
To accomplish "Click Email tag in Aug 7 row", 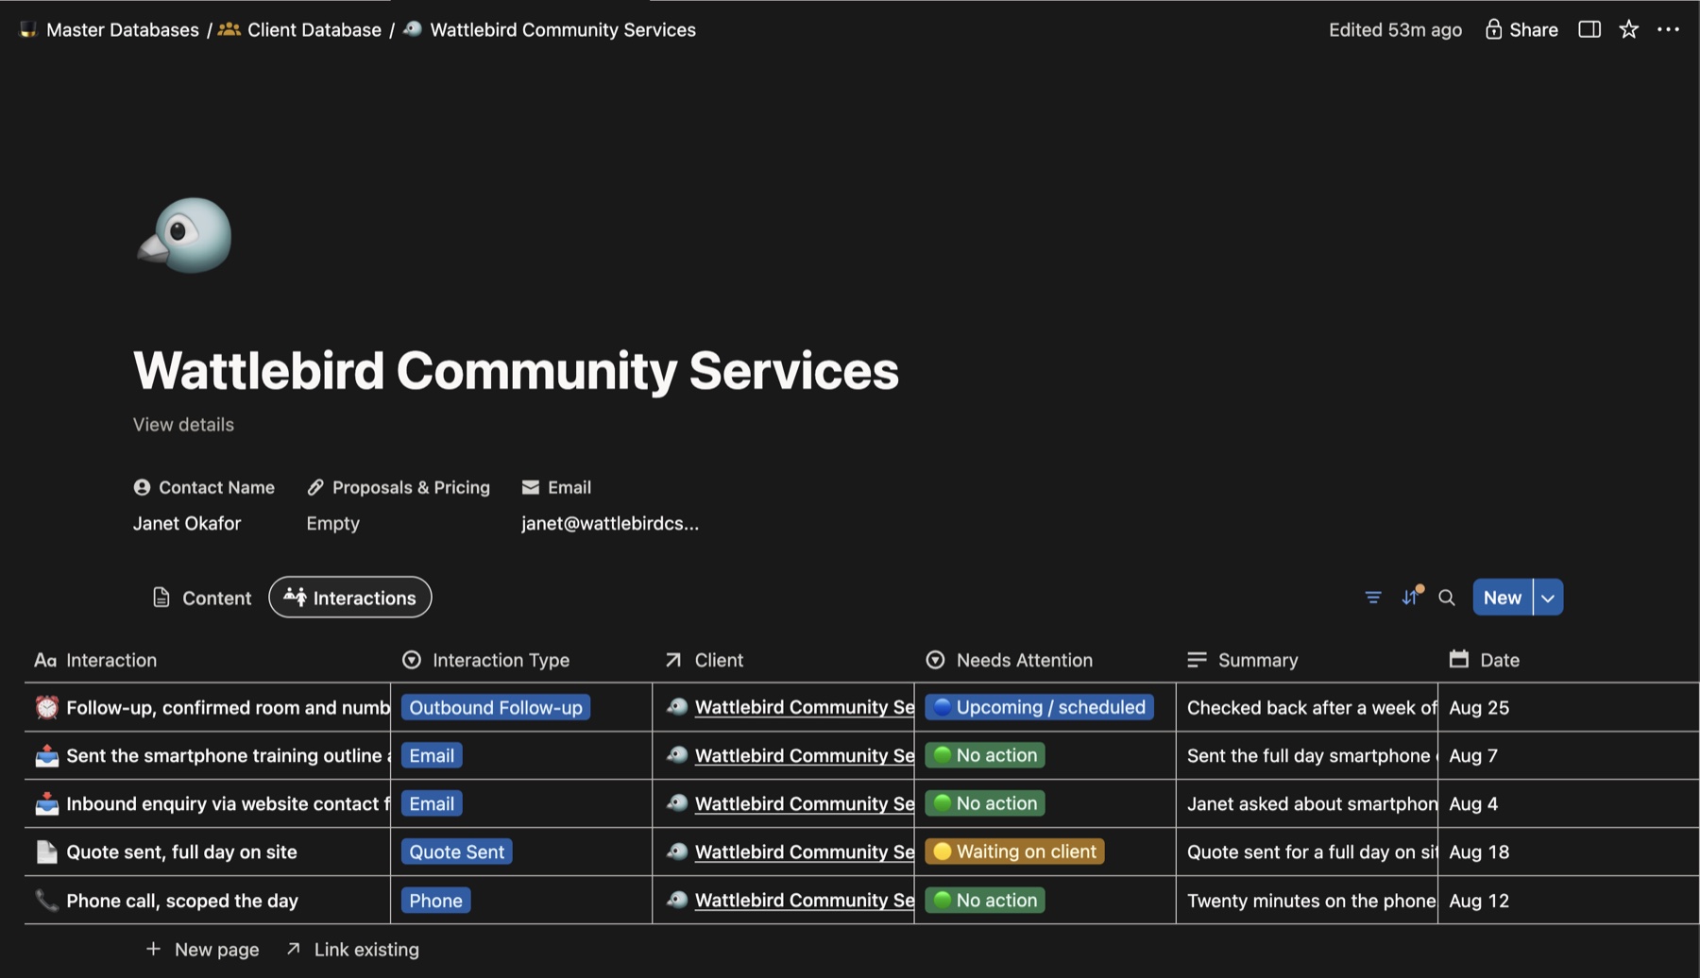I will tap(432, 755).
